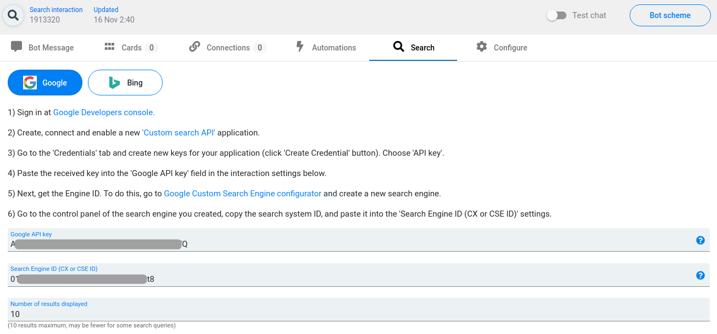Click the Bot scheme button
This screenshot has height=334, width=717.
coord(670,15)
